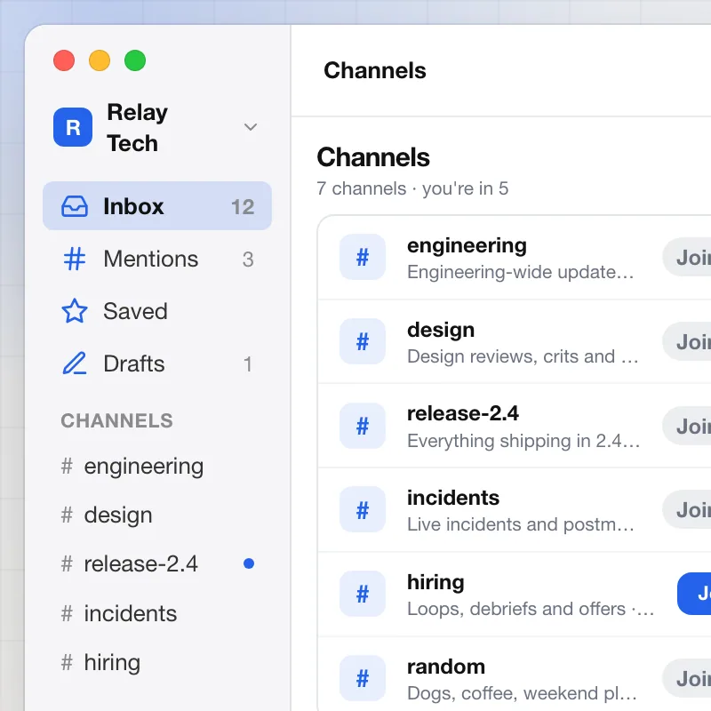The image size is (711, 711).
Task: Open the incidents channel title in the list
Action: (453, 498)
